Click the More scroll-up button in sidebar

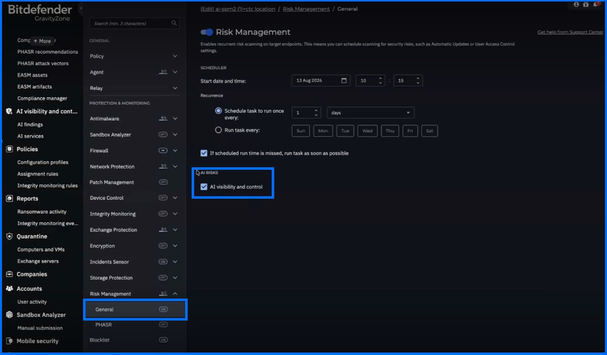[42, 41]
